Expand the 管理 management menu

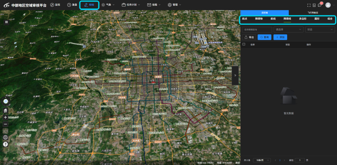pos(174,5)
